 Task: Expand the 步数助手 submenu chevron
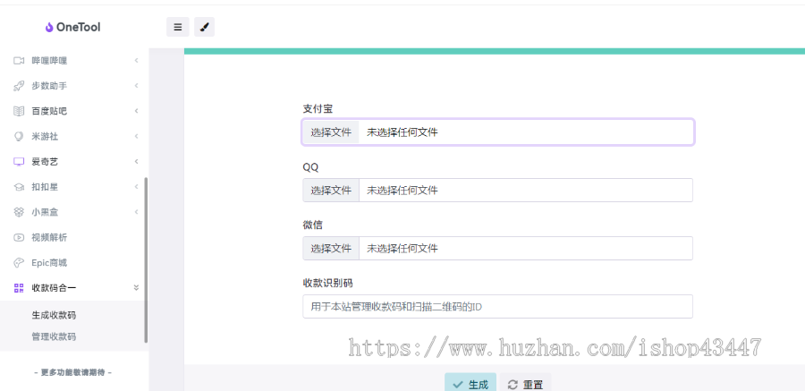(x=136, y=86)
